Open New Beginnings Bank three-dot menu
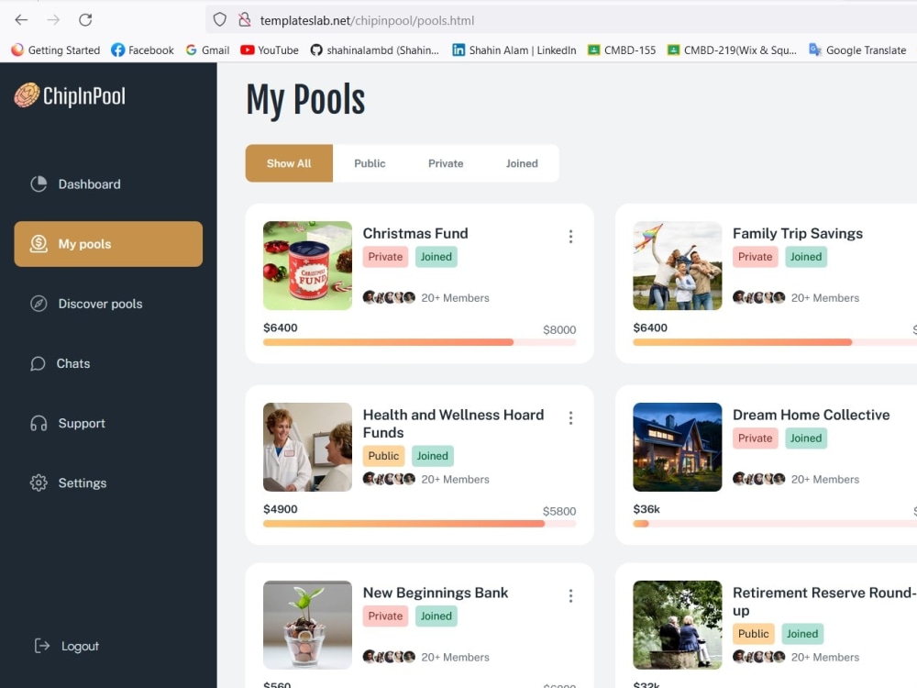The image size is (917, 688). [x=570, y=595]
